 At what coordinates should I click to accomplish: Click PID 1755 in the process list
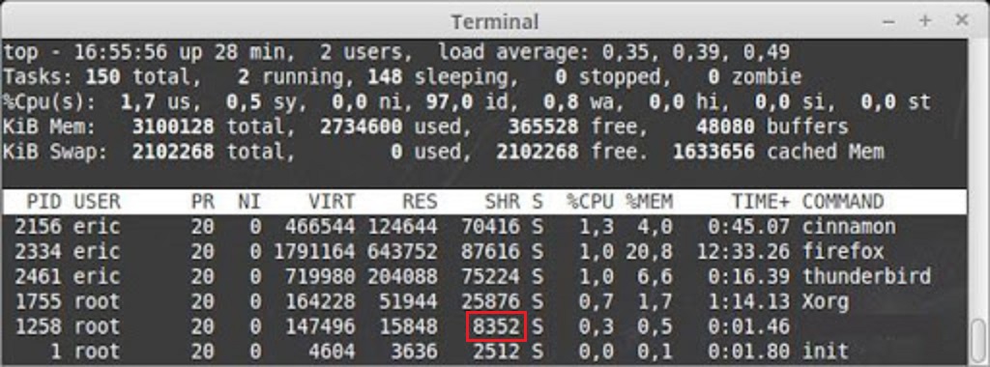39,301
